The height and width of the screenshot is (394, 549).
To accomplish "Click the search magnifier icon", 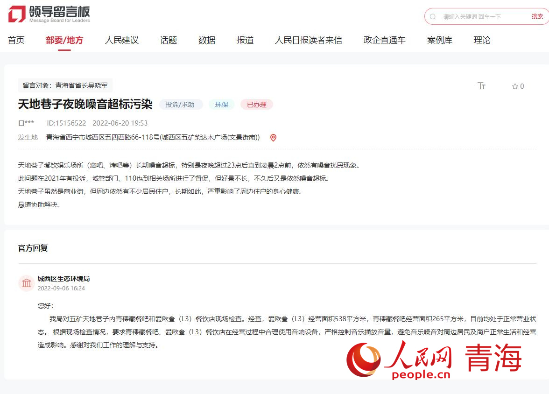I will (x=433, y=16).
